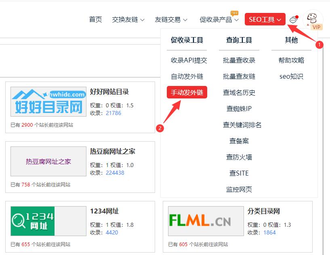The width and height of the screenshot is (330, 255).
Task: Open the chat messages icon
Action: coord(293,19)
